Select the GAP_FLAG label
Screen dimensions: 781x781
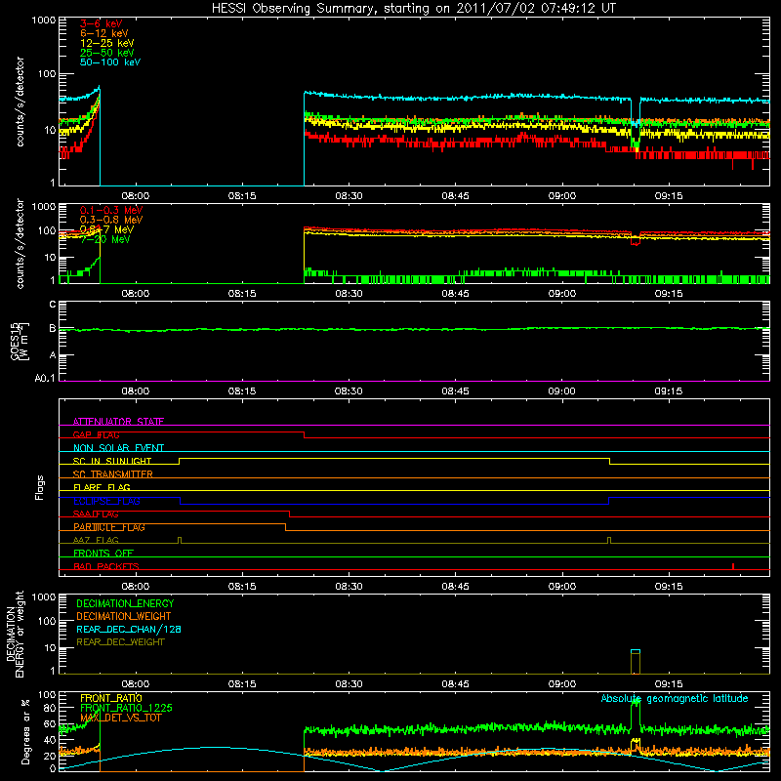[96, 434]
